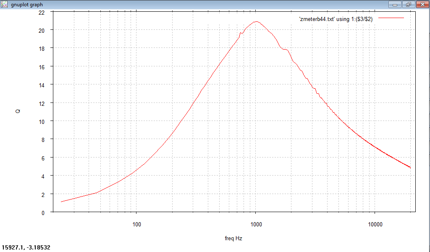Image resolution: width=430 pixels, height=252 pixels.
Task: Restore down the gnuplot graph window
Action: [409, 4]
